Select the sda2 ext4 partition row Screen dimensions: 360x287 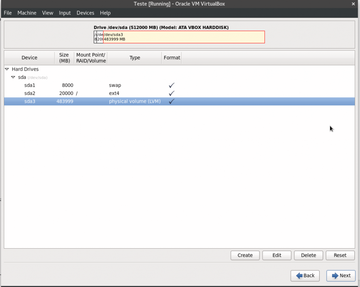tap(30, 94)
